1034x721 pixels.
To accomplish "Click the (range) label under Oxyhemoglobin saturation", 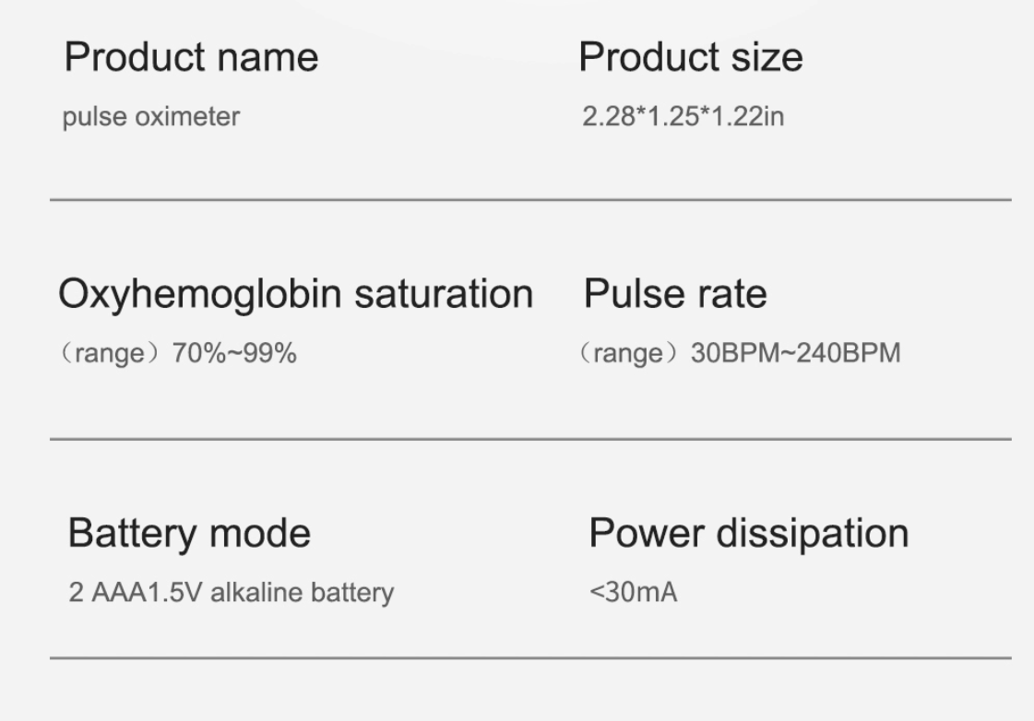I will pyautogui.click(x=110, y=353).
